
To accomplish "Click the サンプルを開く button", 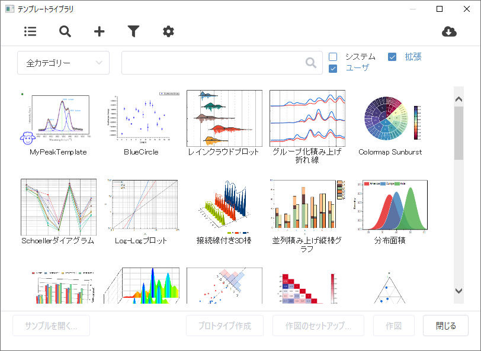I will click(51, 326).
